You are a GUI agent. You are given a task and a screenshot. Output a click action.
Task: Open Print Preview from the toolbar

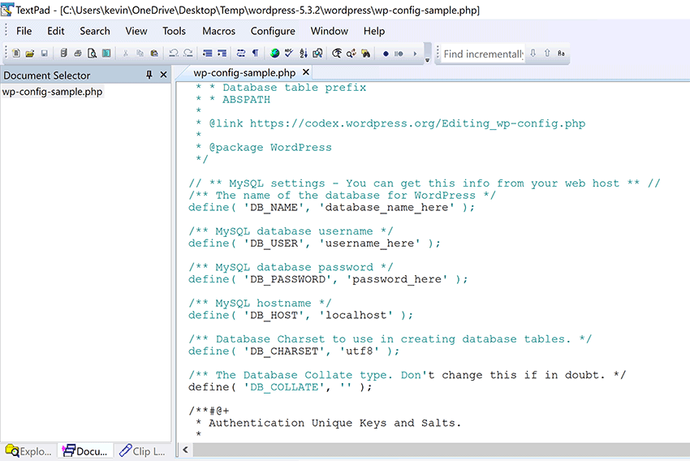tap(92, 54)
